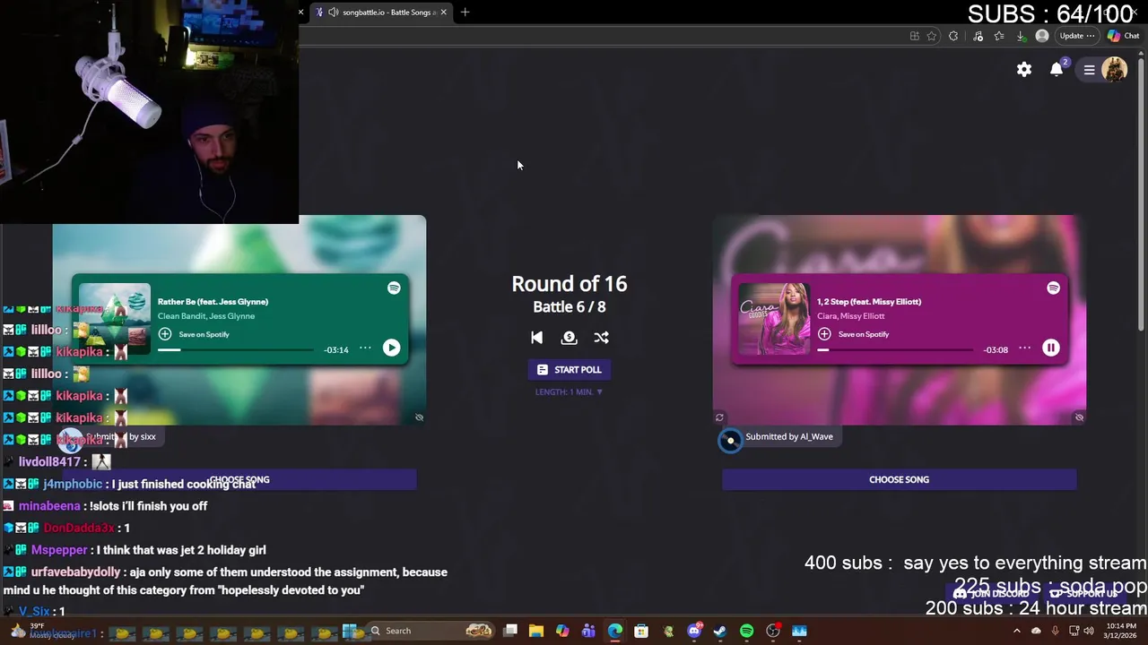This screenshot has height=645, width=1148.
Task: Close the songbattle.io tab
Action: (x=443, y=12)
